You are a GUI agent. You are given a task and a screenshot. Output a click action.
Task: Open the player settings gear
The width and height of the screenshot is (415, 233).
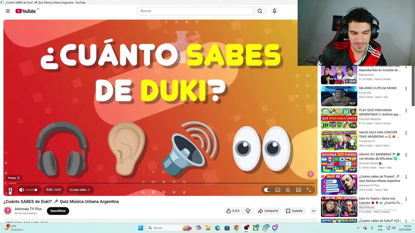[288, 190]
